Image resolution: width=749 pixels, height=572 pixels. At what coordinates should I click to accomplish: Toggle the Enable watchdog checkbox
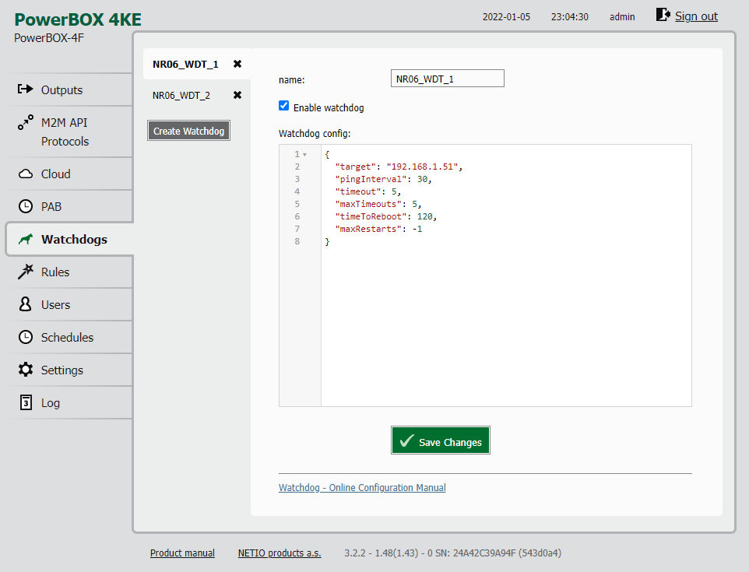(x=284, y=107)
